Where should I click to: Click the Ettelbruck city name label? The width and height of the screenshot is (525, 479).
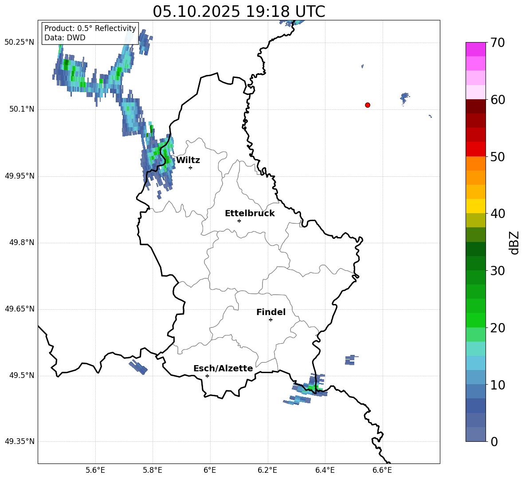(x=250, y=214)
